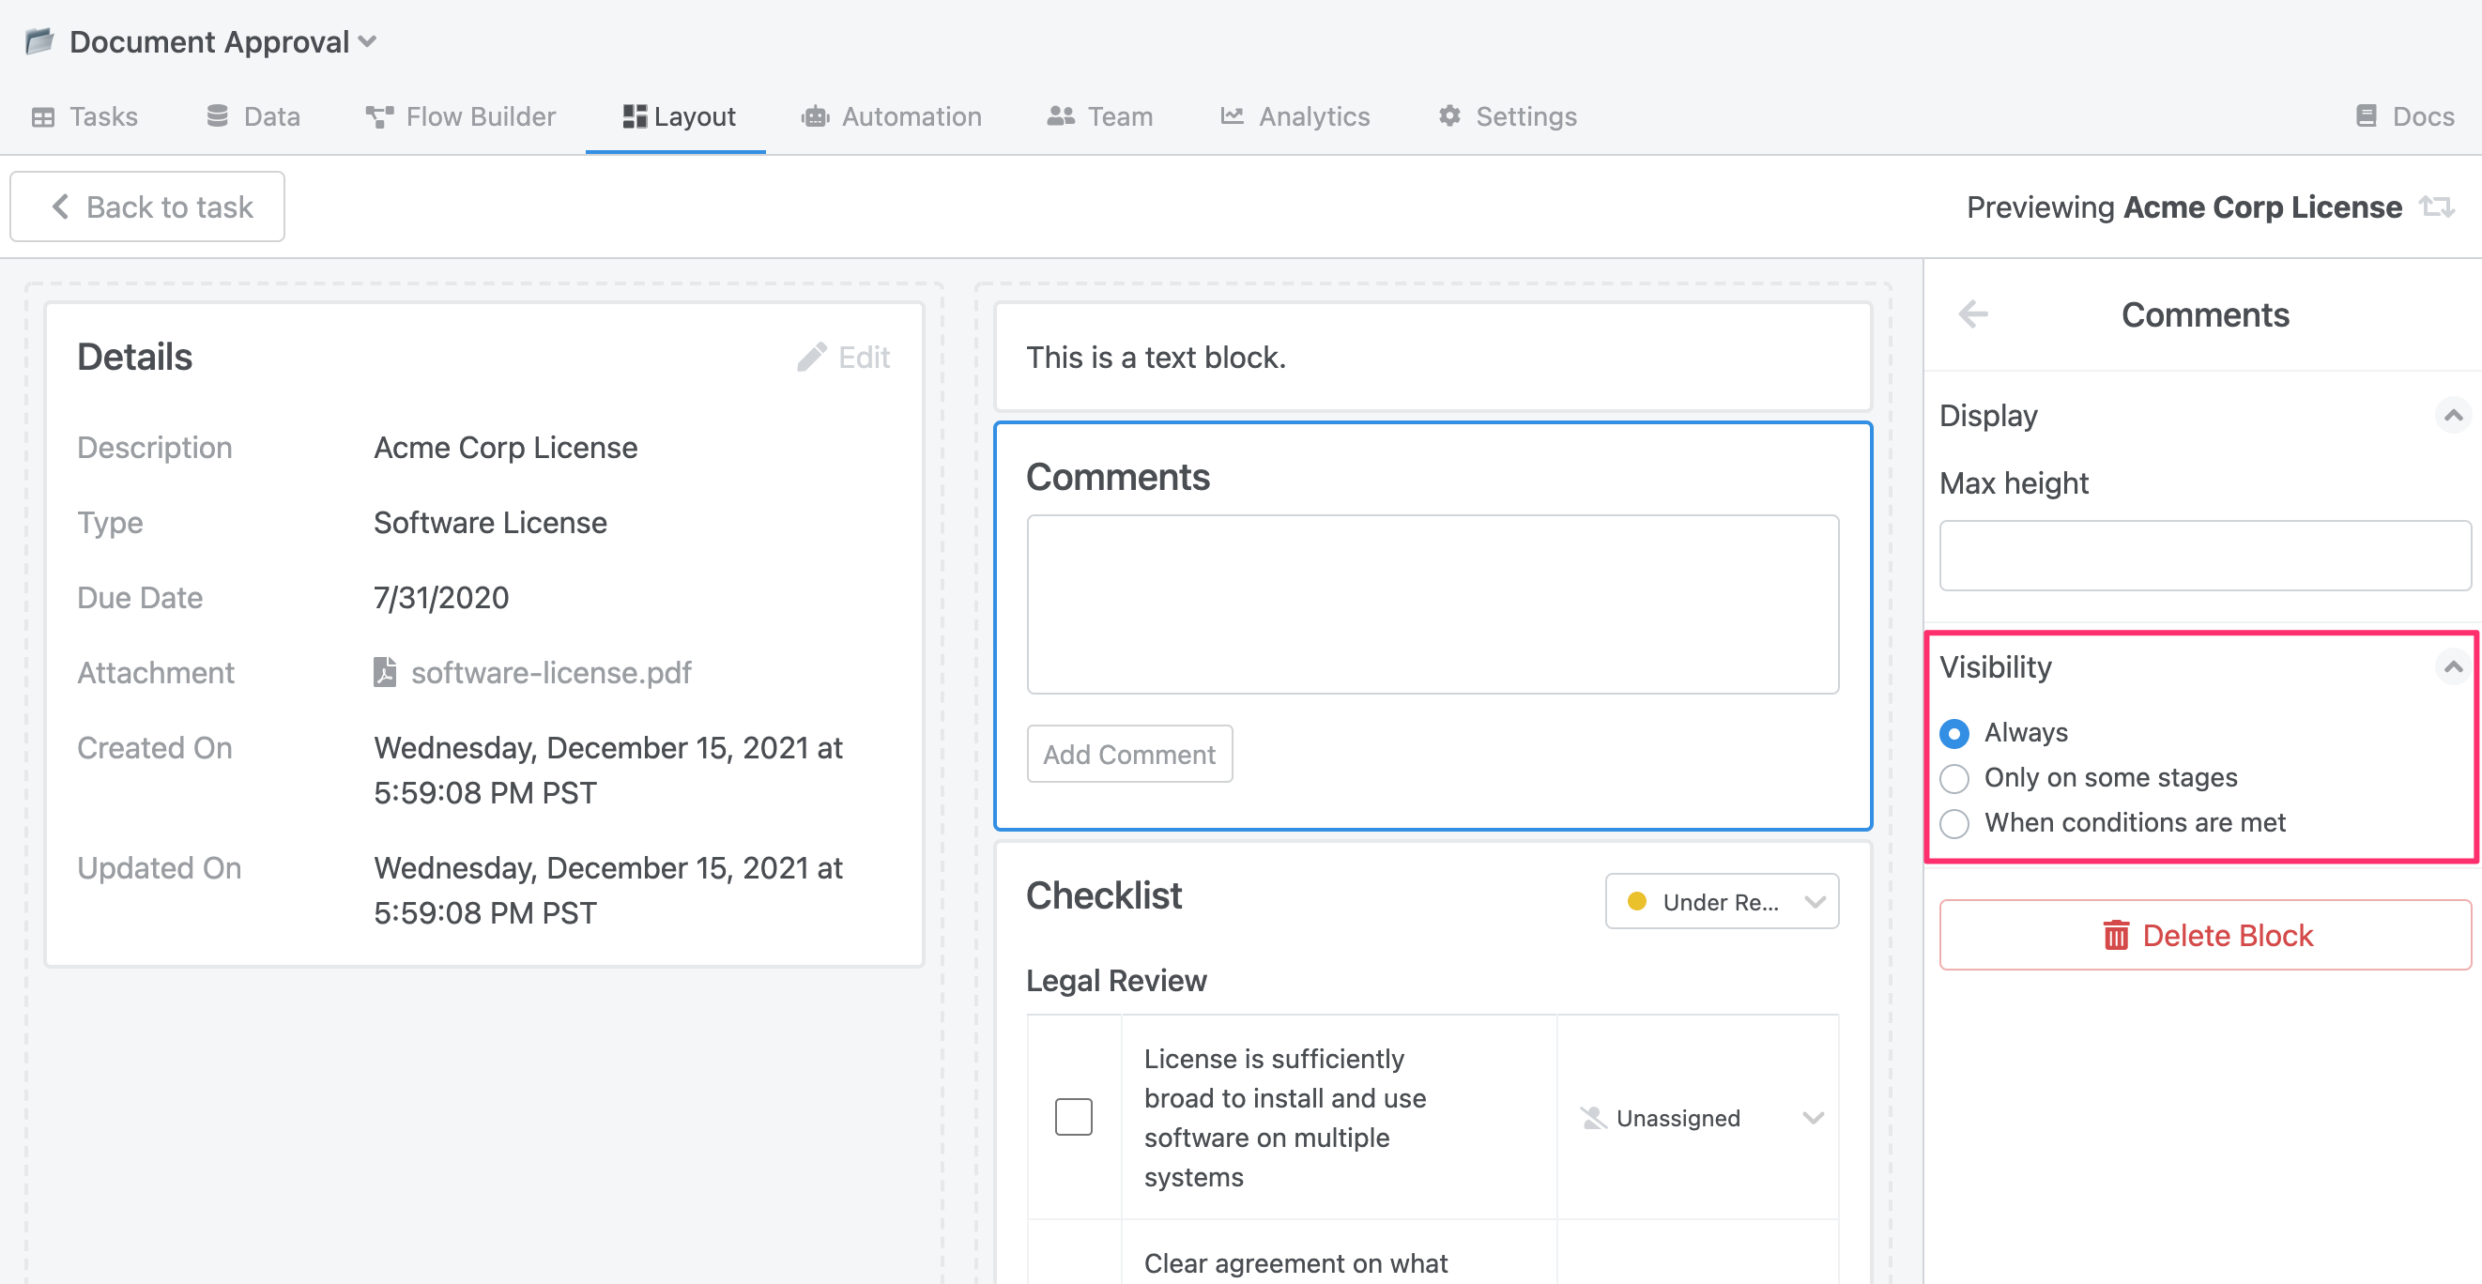
Task: Click the Layout tab blocks icon
Action: pyautogui.click(x=634, y=116)
